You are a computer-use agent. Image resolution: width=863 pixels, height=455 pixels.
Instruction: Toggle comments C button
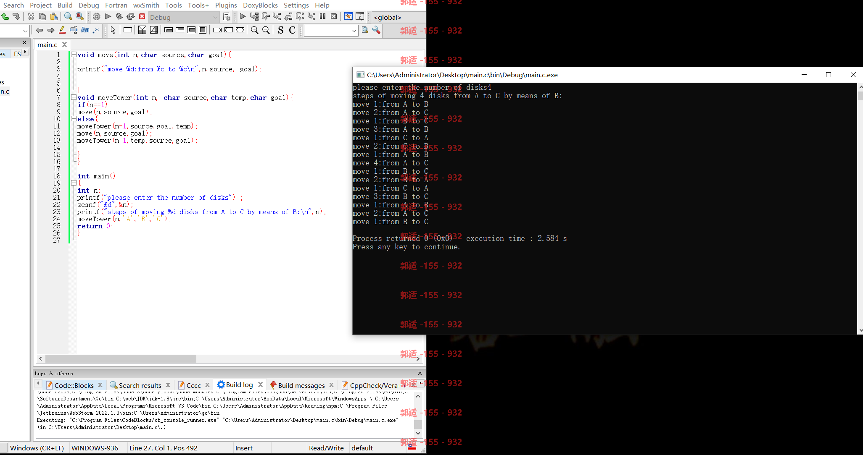click(x=292, y=30)
